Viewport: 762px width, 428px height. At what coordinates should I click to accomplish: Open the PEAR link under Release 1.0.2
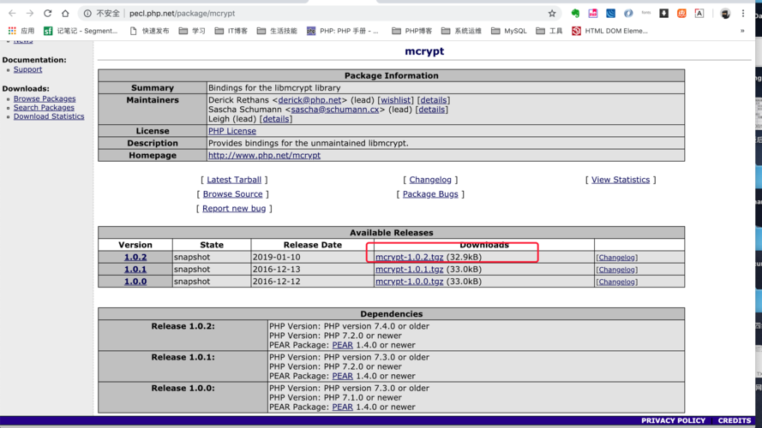(x=343, y=345)
